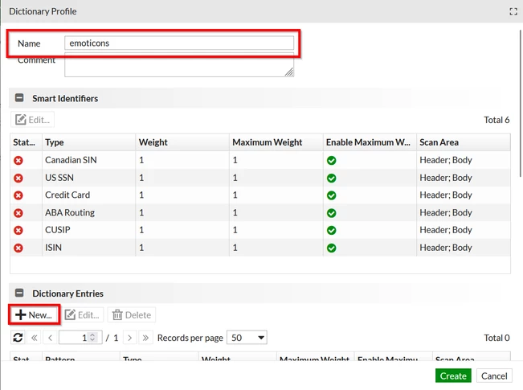Screen dimensions: 523x390
Task: Click the Enable Maximum W... column header
Action: (370, 142)
